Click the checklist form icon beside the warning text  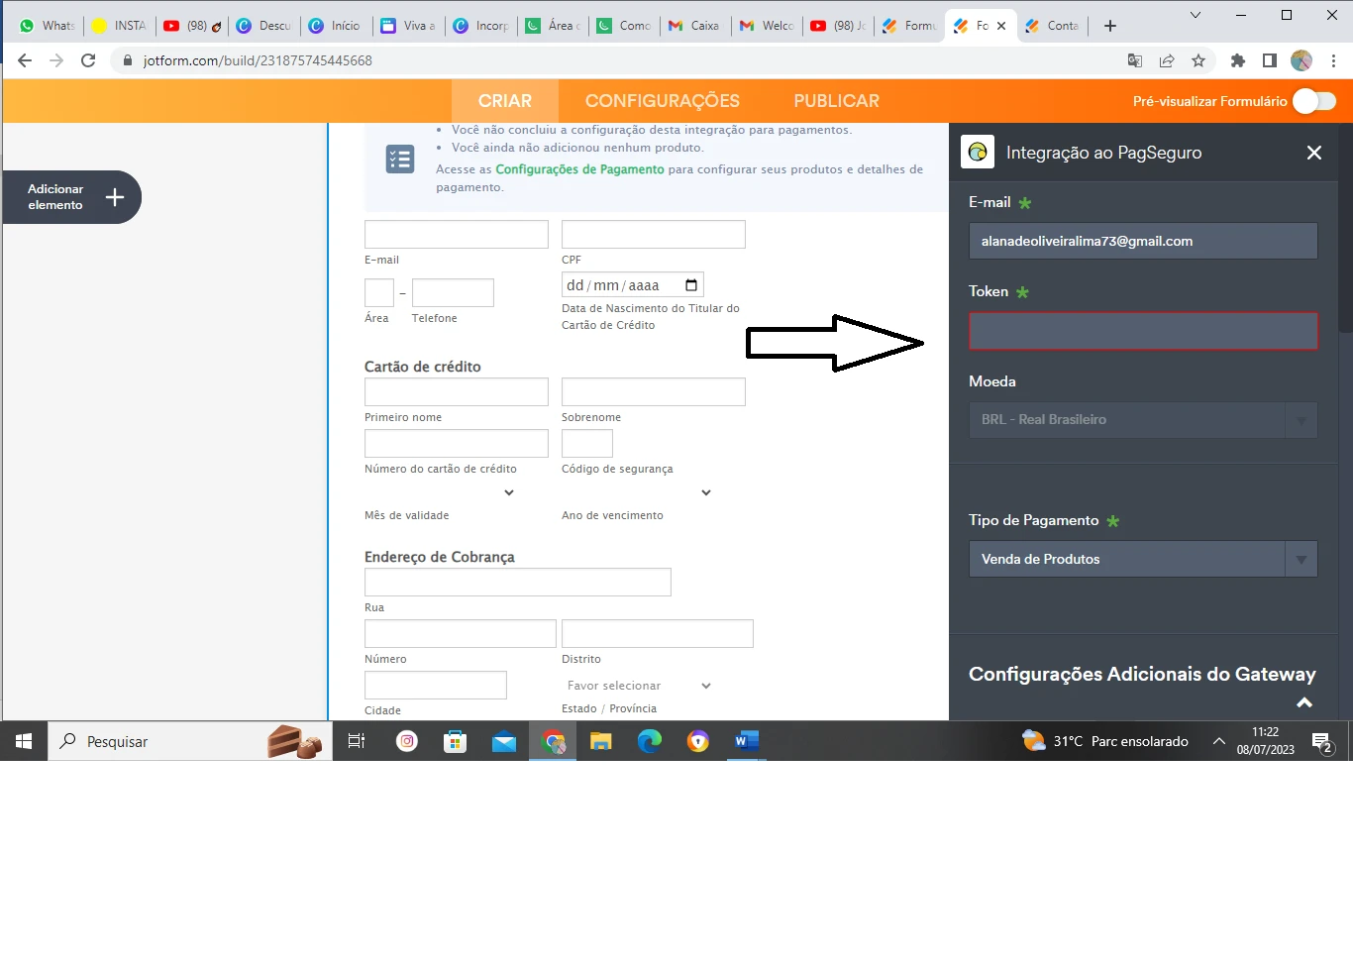[x=399, y=158]
